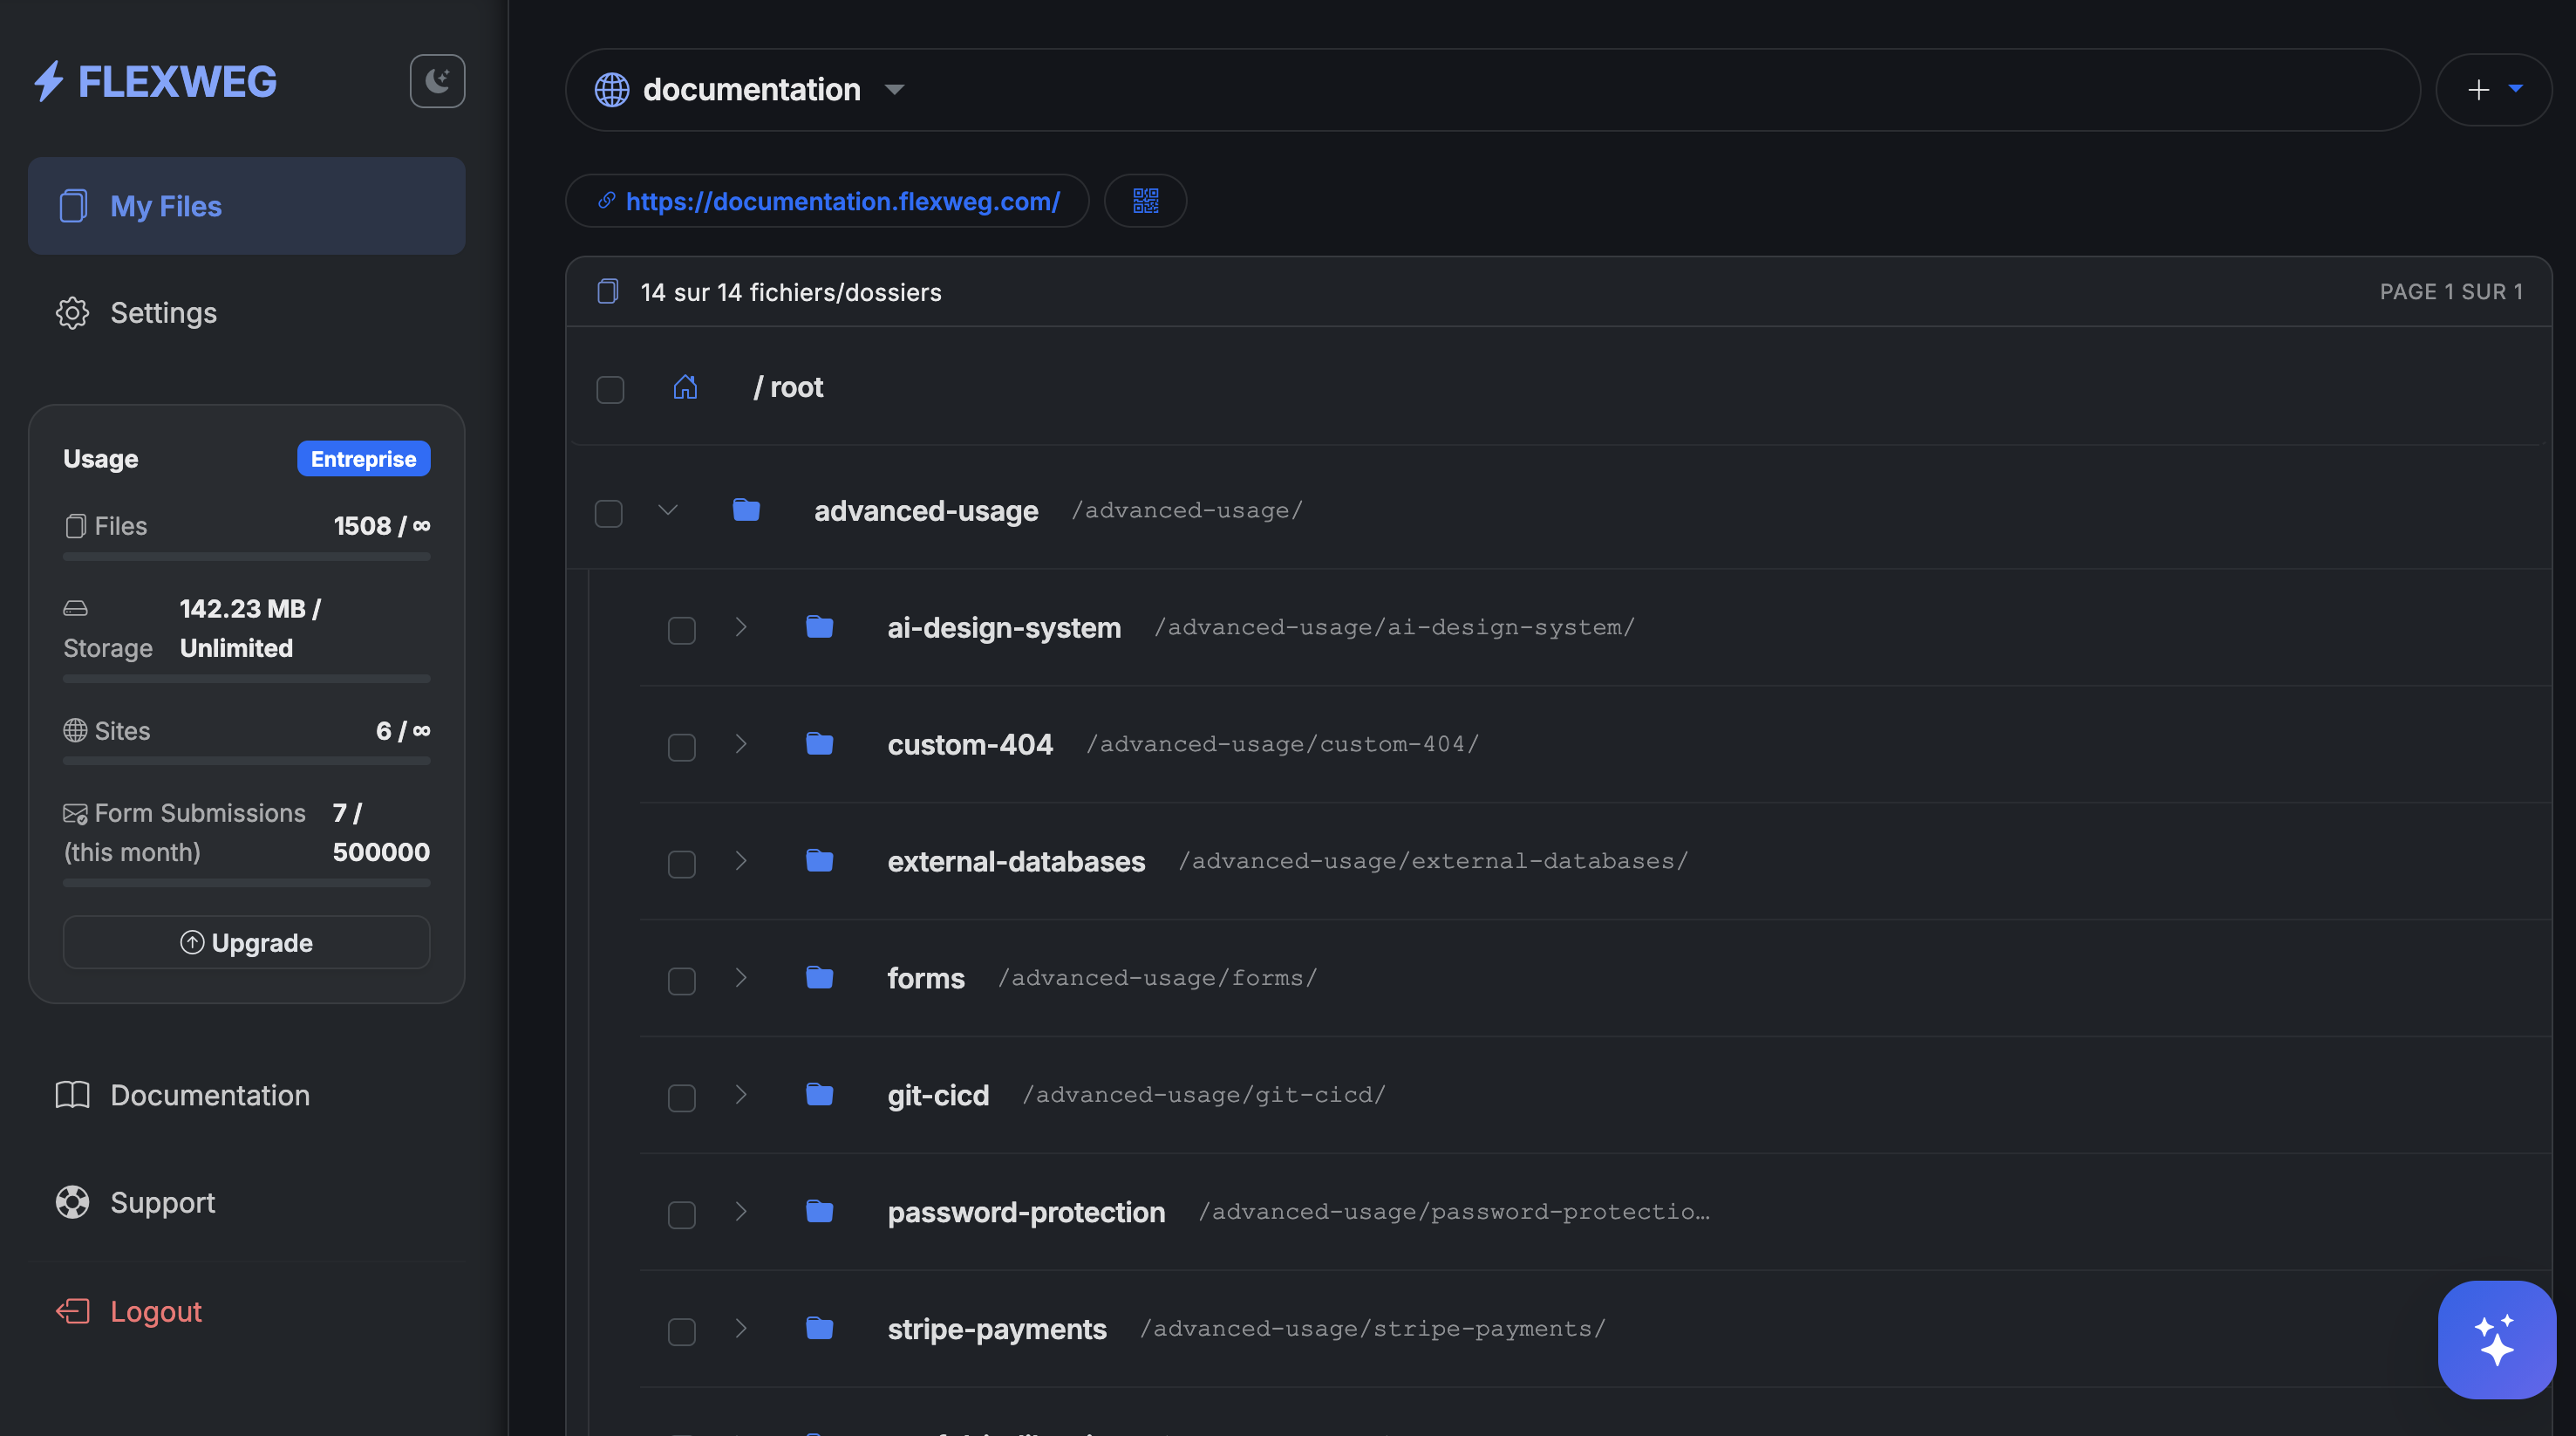The width and height of the screenshot is (2576, 1436).
Task: Click the Sites usage progress bar
Action: click(246, 761)
